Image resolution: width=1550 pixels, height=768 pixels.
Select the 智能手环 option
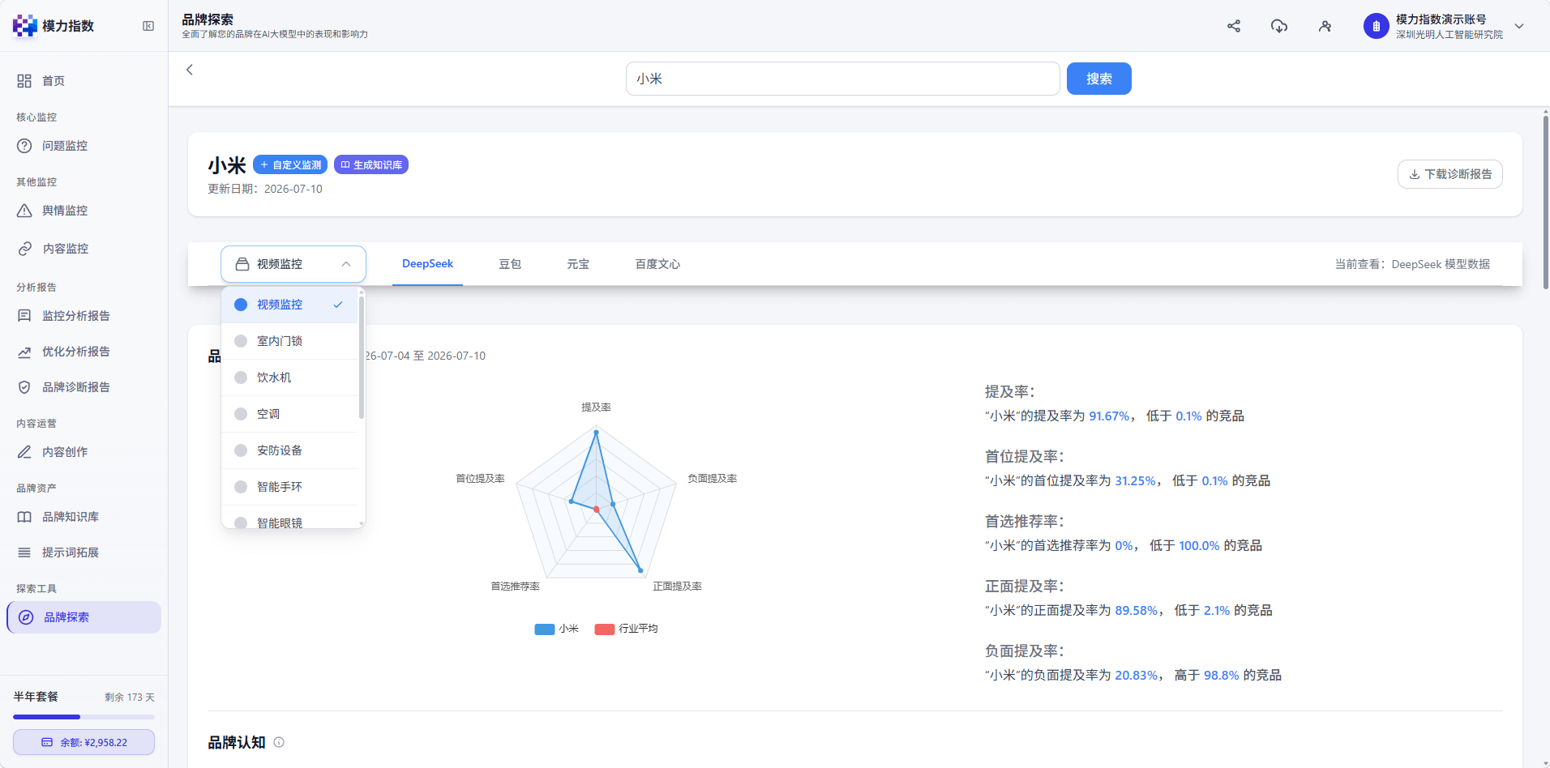coord(289,487)
